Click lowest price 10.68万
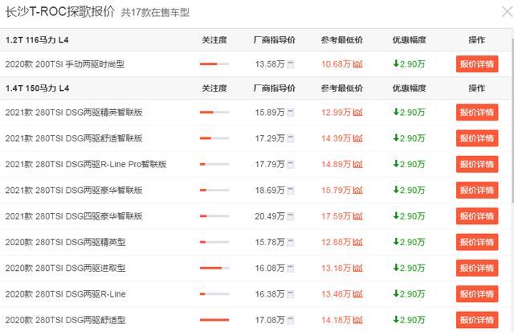 (336, 64)
